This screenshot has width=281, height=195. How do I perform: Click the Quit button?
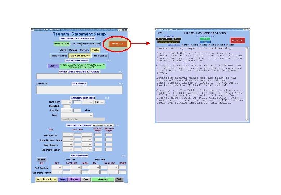(x=119, y=179)
